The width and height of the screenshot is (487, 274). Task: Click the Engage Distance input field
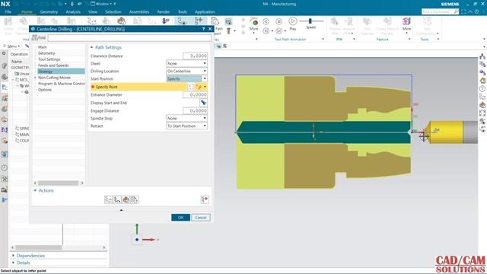pyautogui.click(x=195, y=110)
